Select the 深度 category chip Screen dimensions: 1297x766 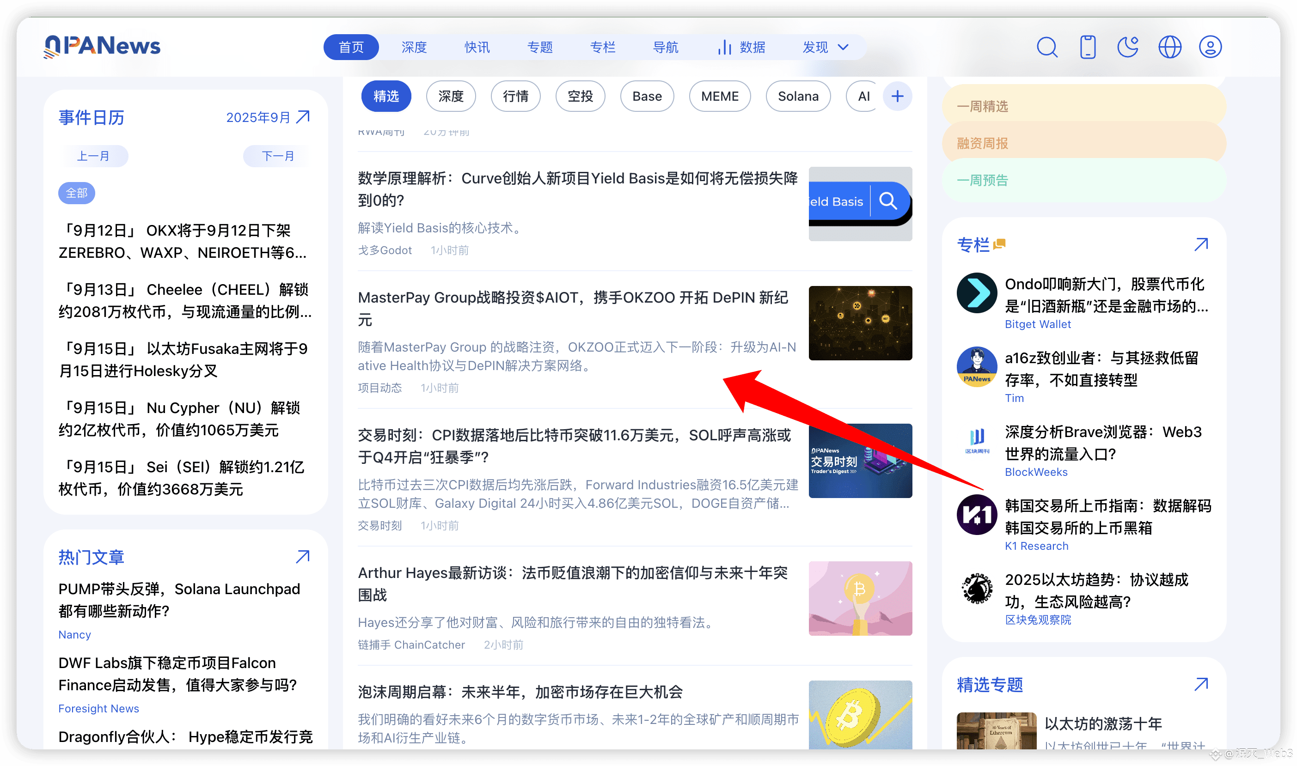tap(451, 96)
